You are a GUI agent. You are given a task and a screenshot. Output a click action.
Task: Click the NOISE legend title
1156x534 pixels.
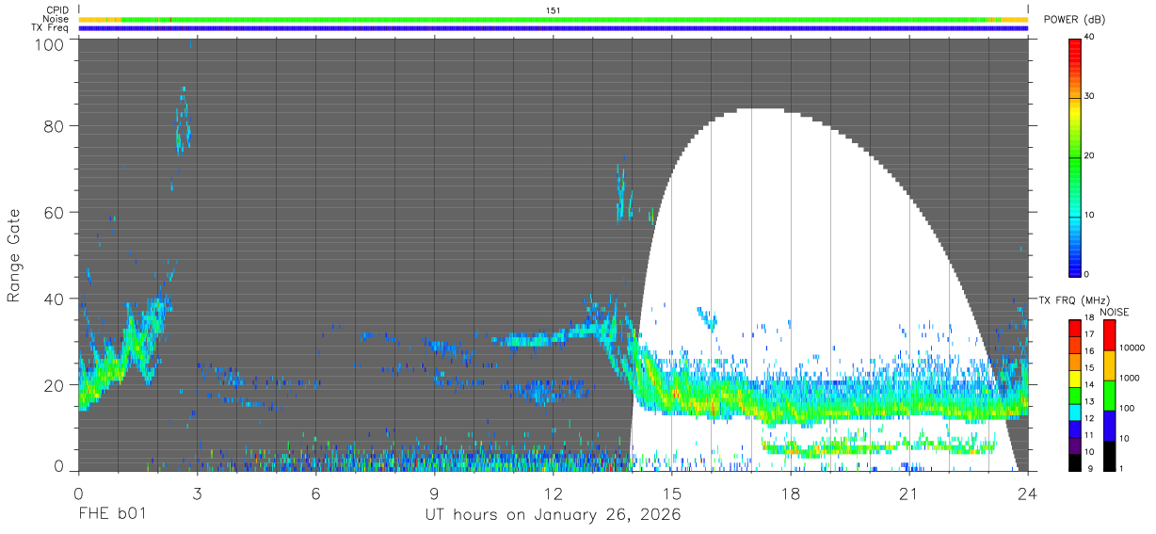1115,312
